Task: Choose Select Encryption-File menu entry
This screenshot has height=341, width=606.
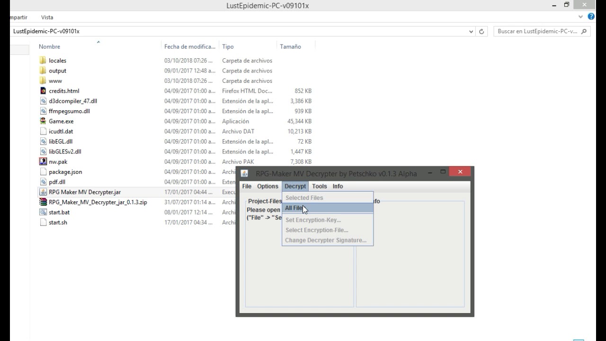Action: point(328,230)
